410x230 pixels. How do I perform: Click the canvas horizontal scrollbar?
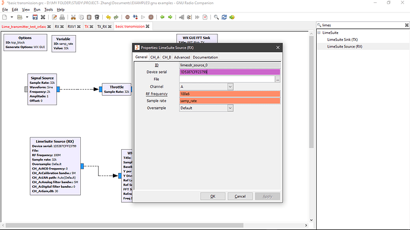pos(124,225)
